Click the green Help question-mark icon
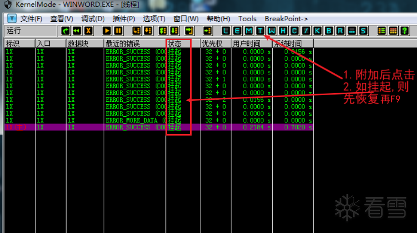The width and height of the screenshot is (417, 233). (404, 31)
